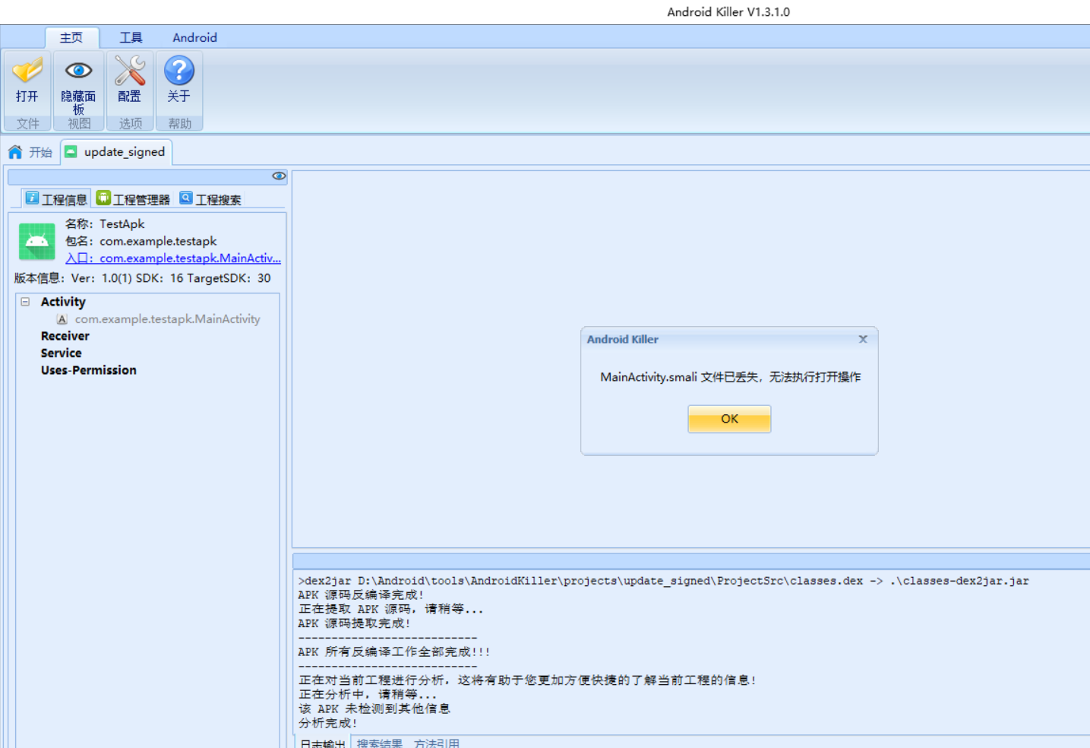Click the log line 'APK 源码提取完成!'
This screenshot has width=1090, height=748.
tap(354, 623)
